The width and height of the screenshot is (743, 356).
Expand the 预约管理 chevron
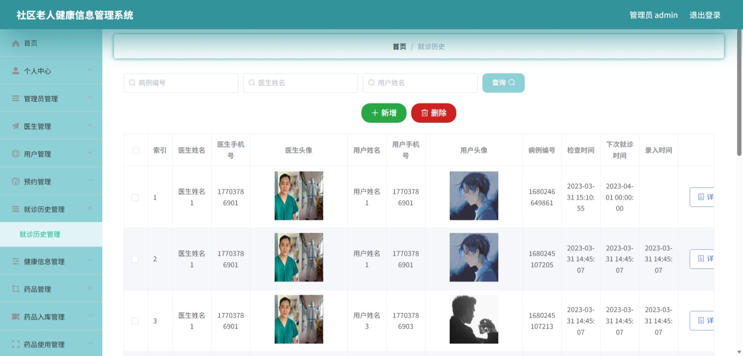tap(90, 181)
